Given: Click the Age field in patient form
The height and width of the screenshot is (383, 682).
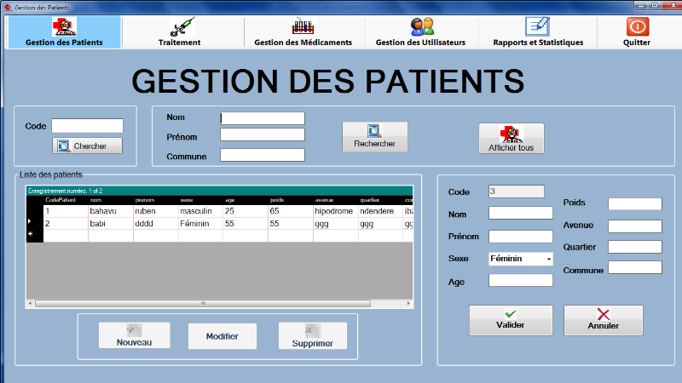Looking at the screenshot, I should pos(521,280).
